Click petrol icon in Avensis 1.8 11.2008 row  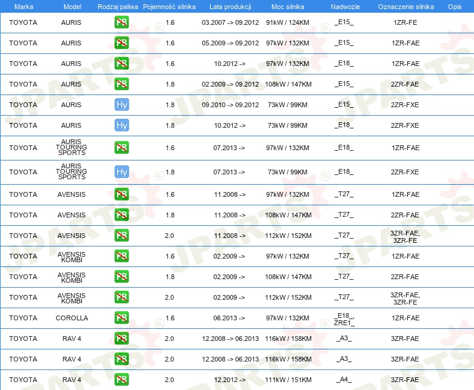(121, 215)
